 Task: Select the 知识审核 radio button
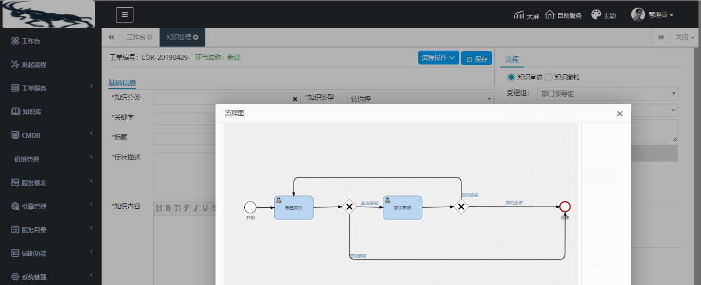(x=511, y=77)
